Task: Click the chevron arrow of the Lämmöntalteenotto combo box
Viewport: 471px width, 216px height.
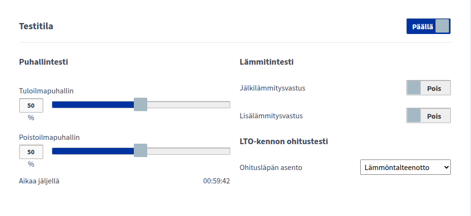Action: point(446,167)
